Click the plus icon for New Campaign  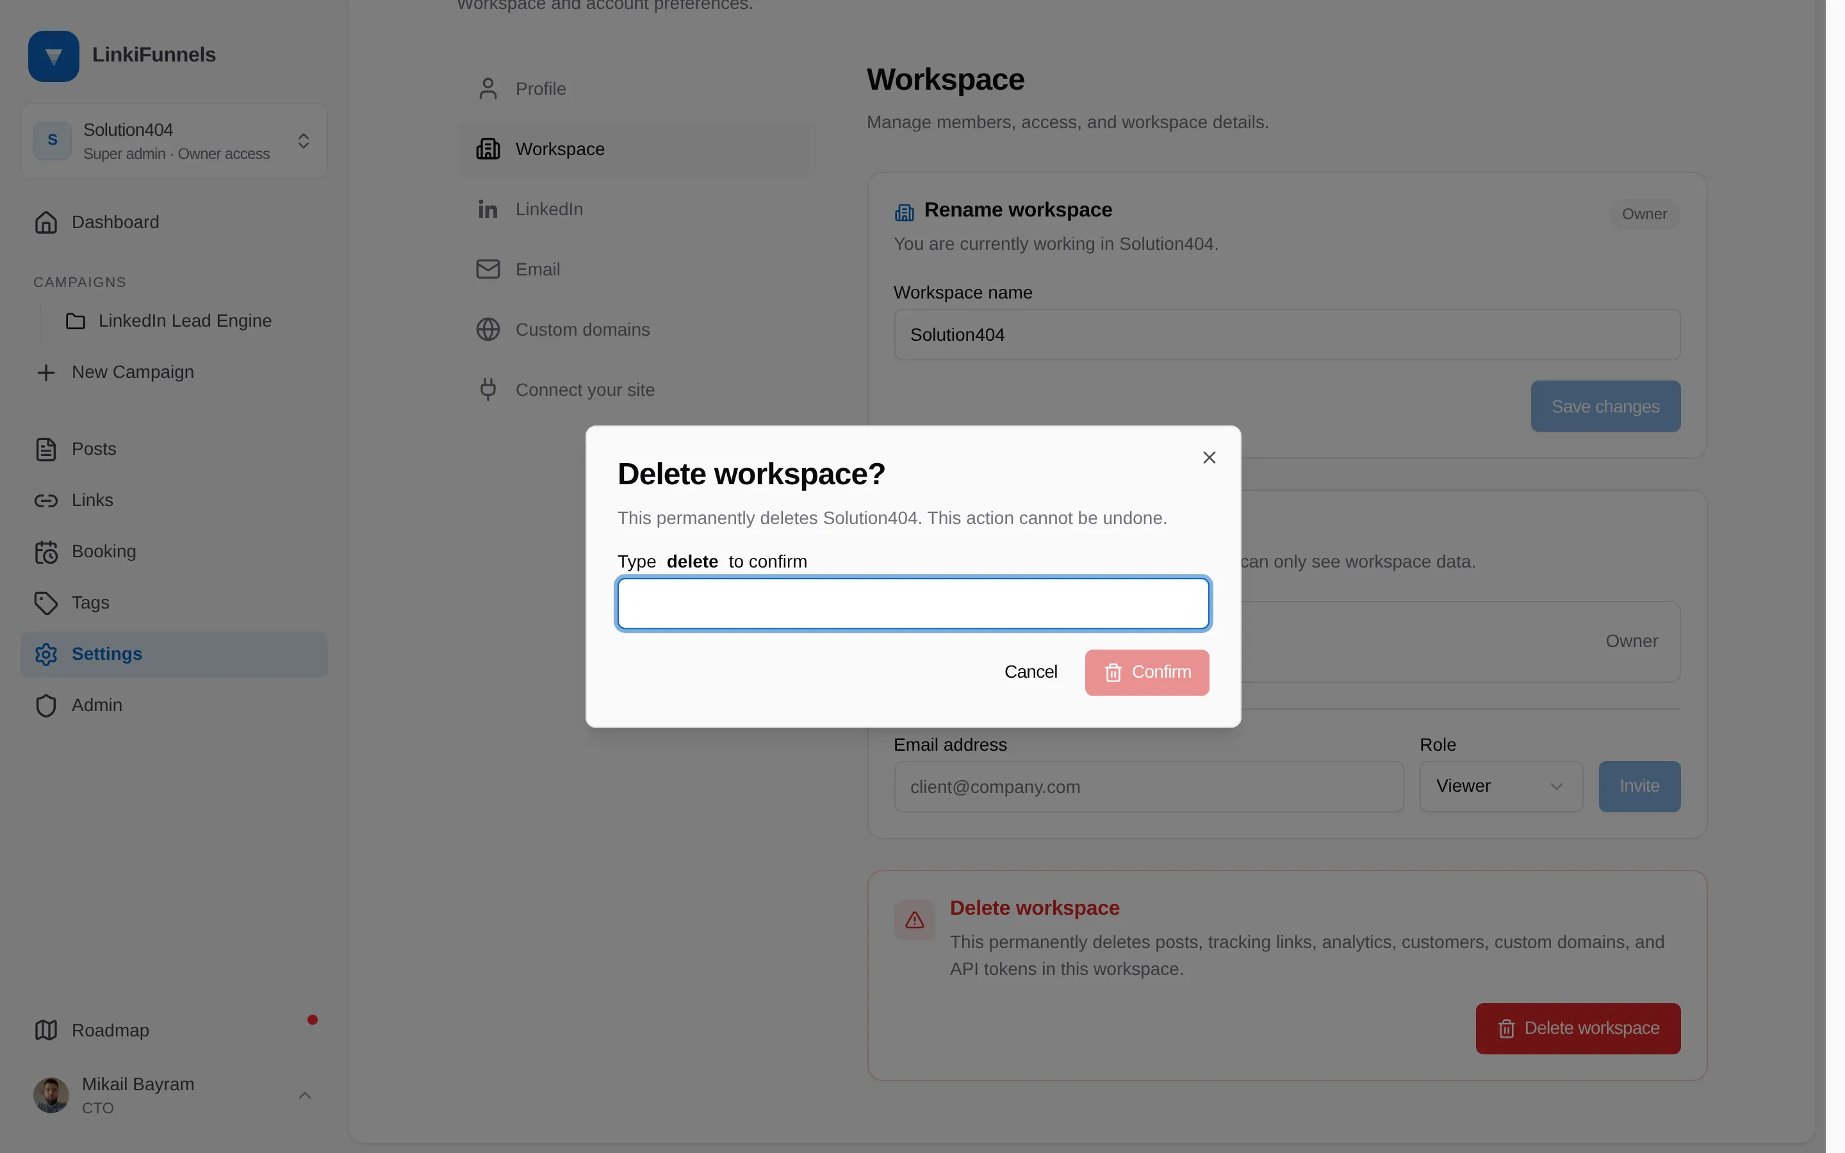click(45, 372)
